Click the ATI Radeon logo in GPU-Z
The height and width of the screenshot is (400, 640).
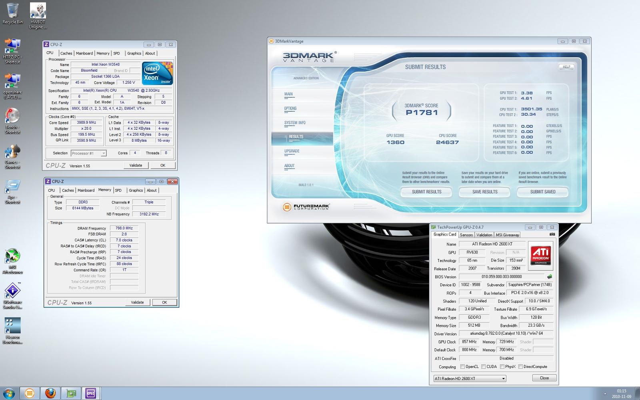[540, 255]
